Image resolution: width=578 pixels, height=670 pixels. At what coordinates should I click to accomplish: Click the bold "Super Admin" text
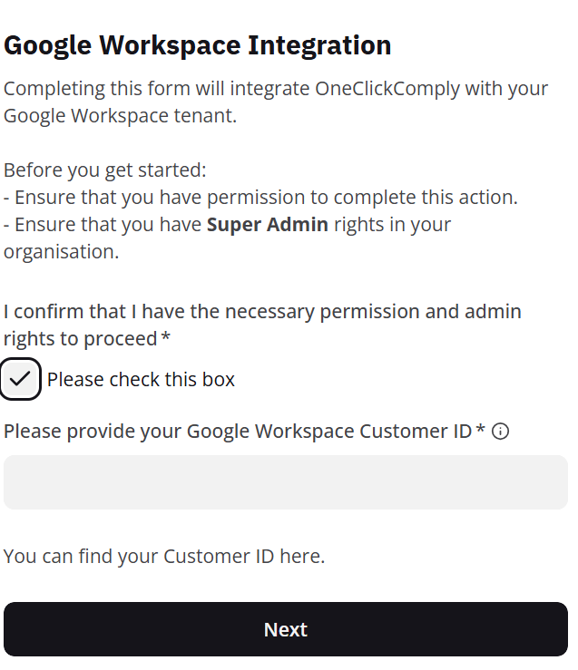[268, 224]
